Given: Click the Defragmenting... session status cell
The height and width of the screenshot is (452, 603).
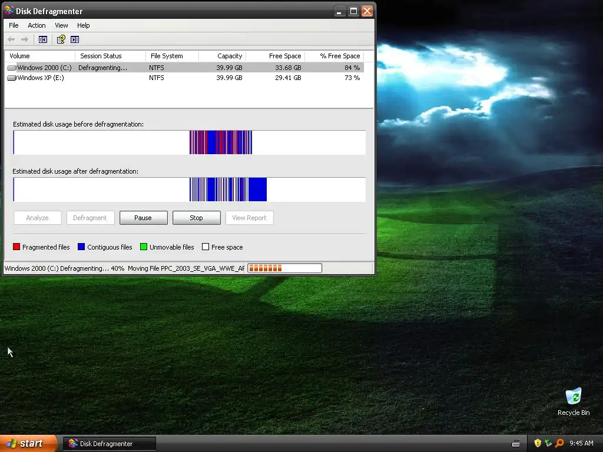Looking at the screenshot, I should [102, 68].
